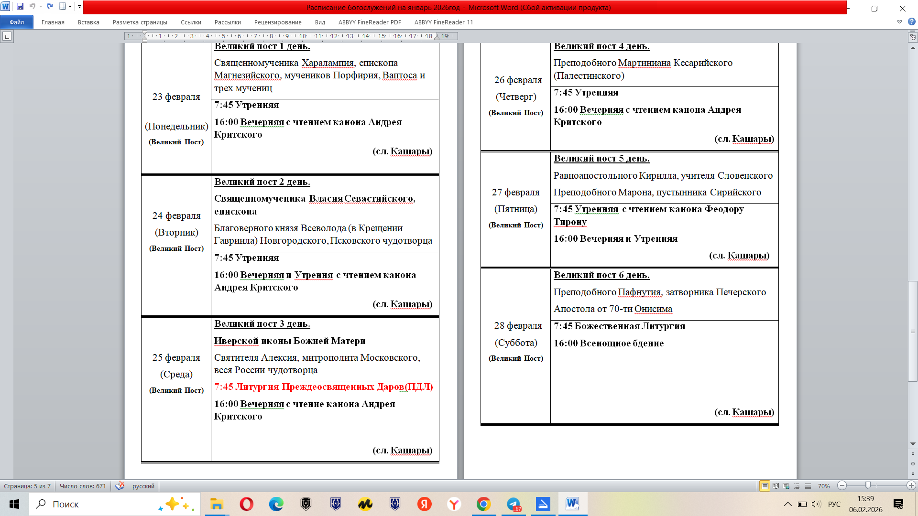
Task: Switch to Full Screen Reading view
Action: point(776,486)
